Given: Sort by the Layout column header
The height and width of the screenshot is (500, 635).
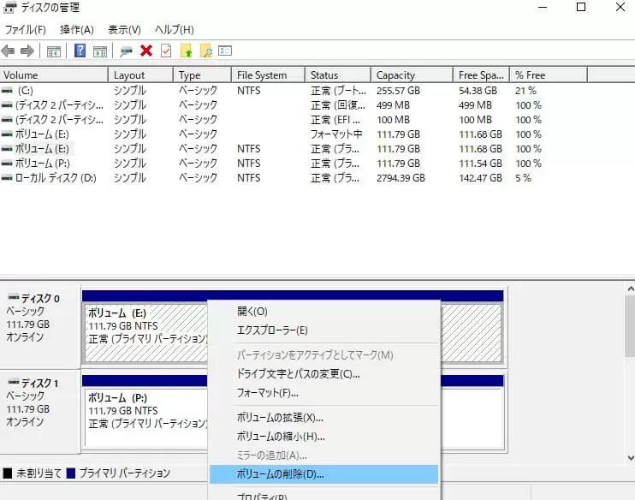Looking at the screenshot, I should (141, 75).
